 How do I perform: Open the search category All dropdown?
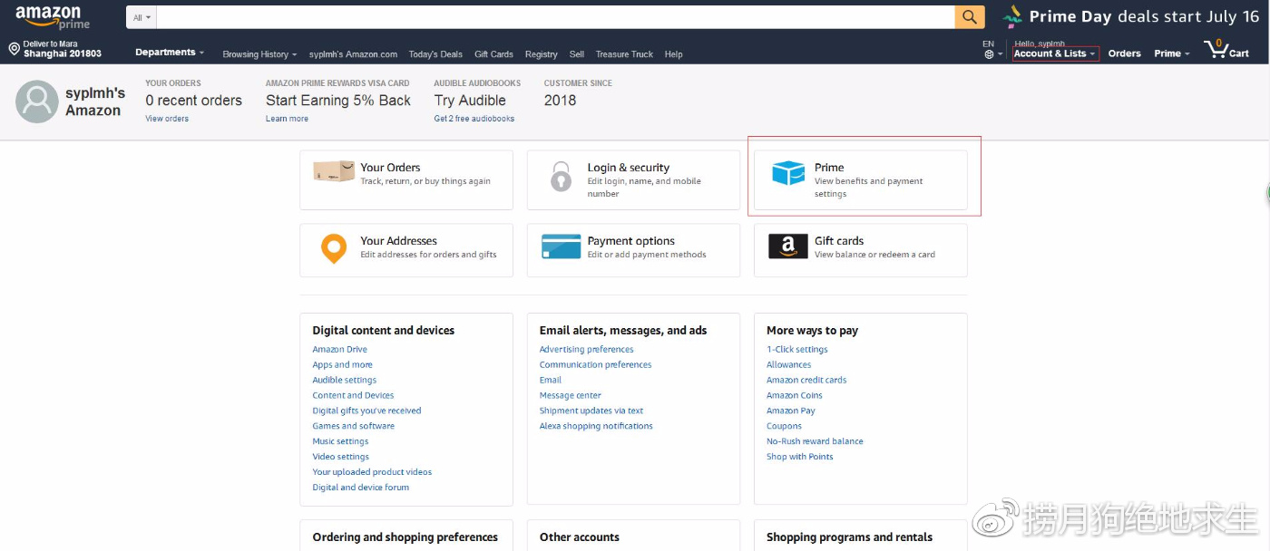[142, 17]
